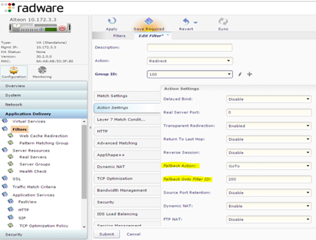Open Layer 7 Match Conditions tab
This screenshot has width=316, height=240.
click(127, 119)
